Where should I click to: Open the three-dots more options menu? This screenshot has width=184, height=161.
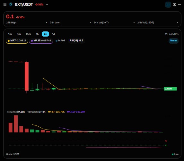tap(180, 4)
